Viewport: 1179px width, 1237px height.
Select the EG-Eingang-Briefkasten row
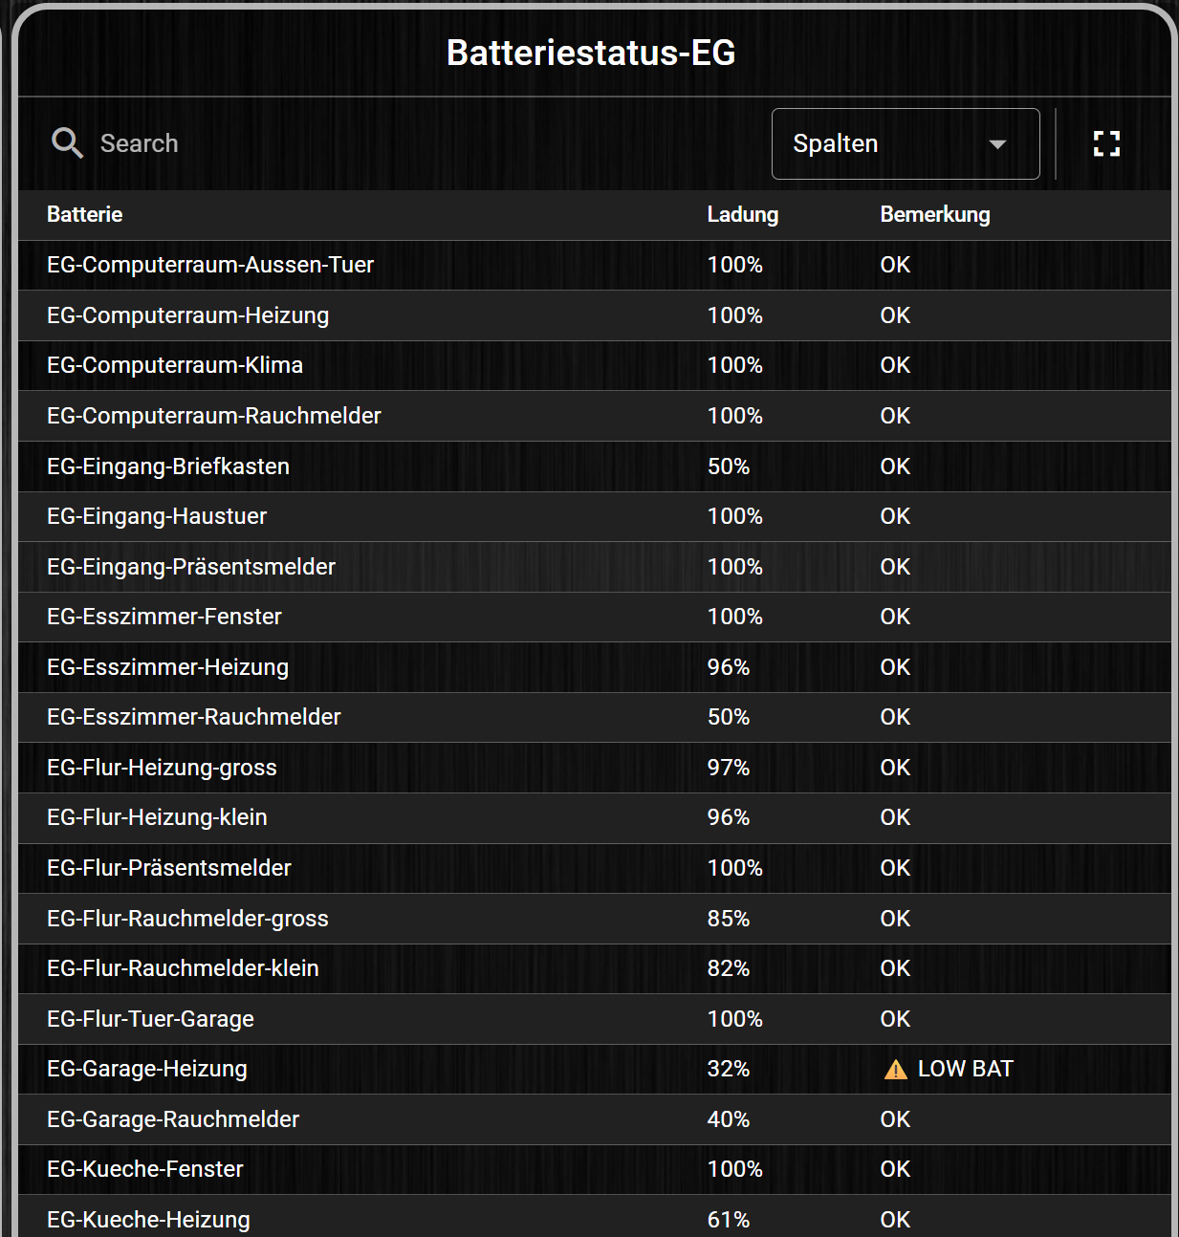[168, 467]
